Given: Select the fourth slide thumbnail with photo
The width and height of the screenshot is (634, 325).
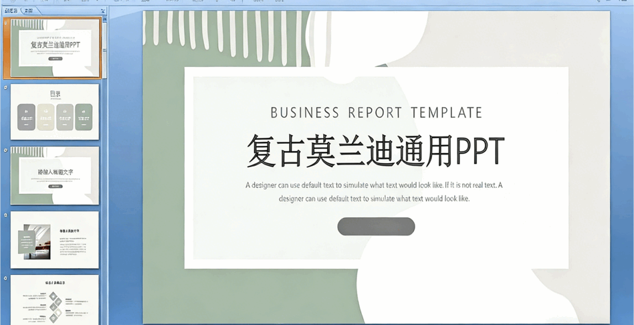Looking at the screenshot, I should 55,239.
